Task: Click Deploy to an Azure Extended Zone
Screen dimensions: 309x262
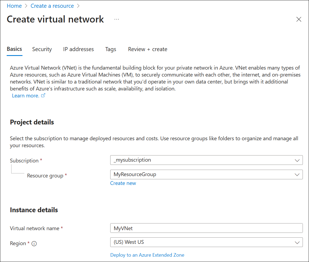Action: (147, 255)
